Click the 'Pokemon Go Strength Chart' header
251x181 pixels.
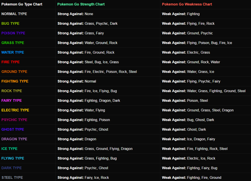[81, 4]
